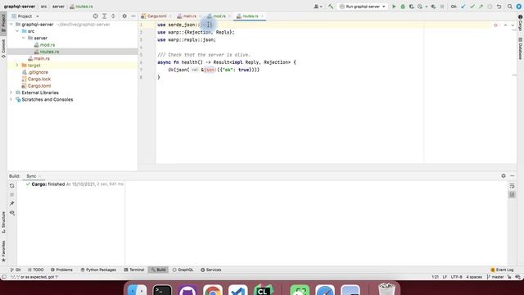Click Git commit checkmark icon
Viewport: 524px width, 295px height.
(x=472, y=7)
